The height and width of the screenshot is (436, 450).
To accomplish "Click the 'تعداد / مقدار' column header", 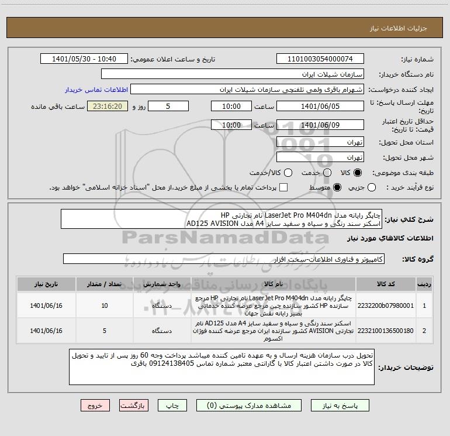I will pyautogui.click(x=105, y=284).
